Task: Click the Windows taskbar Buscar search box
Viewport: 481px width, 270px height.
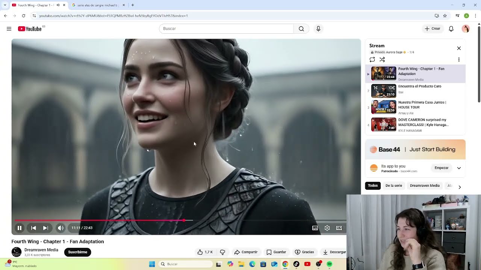Action: [x=186, y=264]
